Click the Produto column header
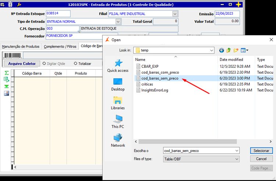The width and height of the screenshot is (276, 181). pyautogui.click(x=81, y=73)
